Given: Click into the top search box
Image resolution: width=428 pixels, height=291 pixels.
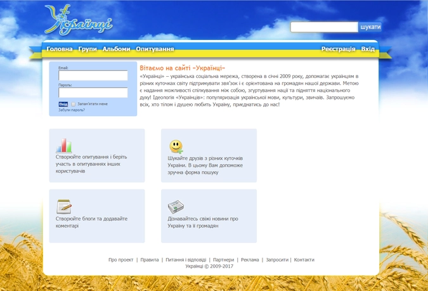Looking at the screenshot, I should [324, 27].
